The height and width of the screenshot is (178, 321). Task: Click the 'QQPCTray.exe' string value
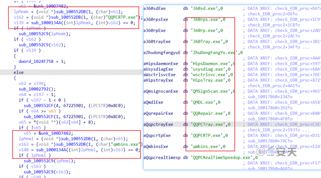pos(208,124)
